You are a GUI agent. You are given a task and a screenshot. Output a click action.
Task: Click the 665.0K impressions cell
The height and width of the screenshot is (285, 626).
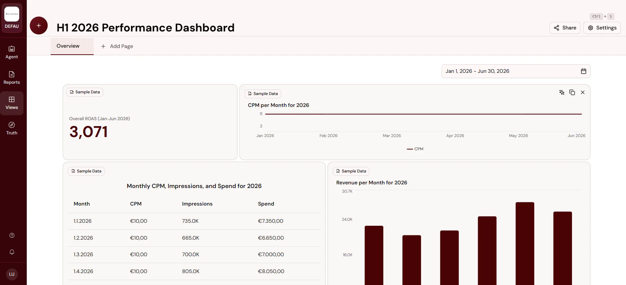[191, 238]
